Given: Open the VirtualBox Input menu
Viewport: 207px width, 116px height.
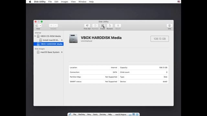Looking at the screenshot, I should pyautogui.click(x=95, y=114).
